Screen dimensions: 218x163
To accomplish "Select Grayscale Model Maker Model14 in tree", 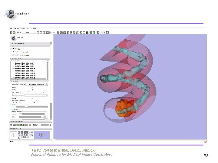I will [x=25, y=75].
